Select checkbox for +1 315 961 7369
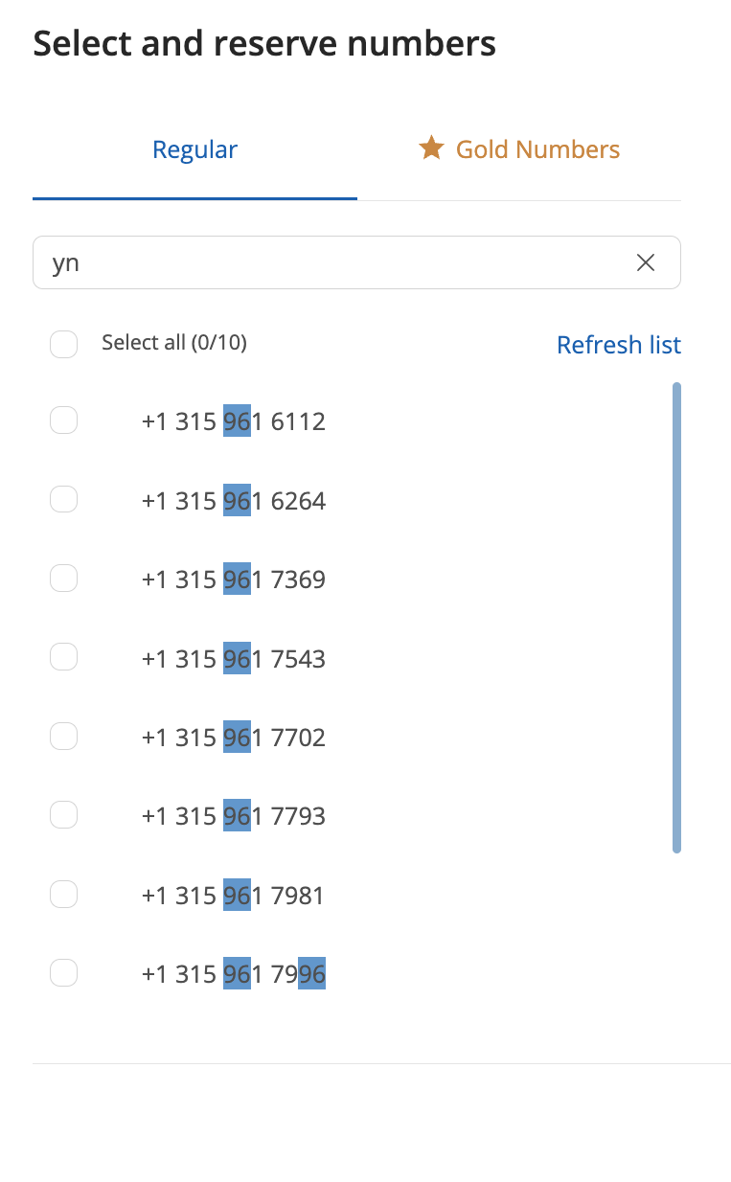731x1182 pixels. pos(63,579)
